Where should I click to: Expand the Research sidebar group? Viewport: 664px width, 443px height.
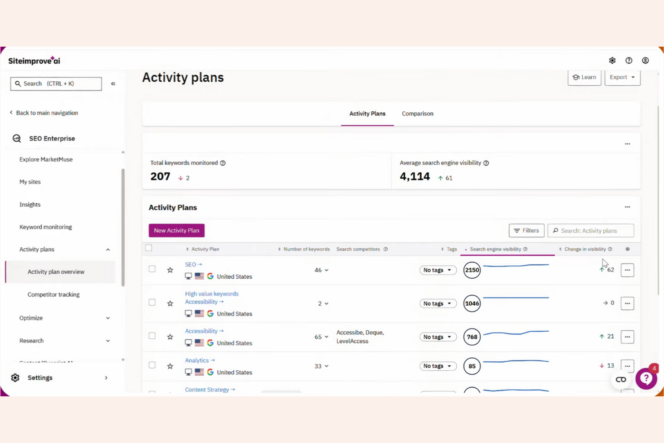(x=108, y=341)
